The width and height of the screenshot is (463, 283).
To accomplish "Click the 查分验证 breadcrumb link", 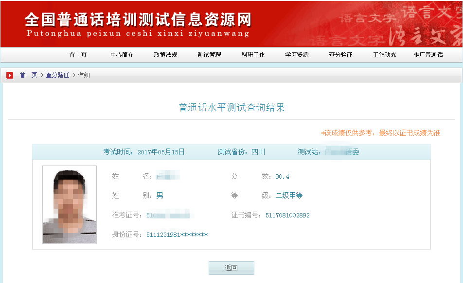I will (57, 75).
